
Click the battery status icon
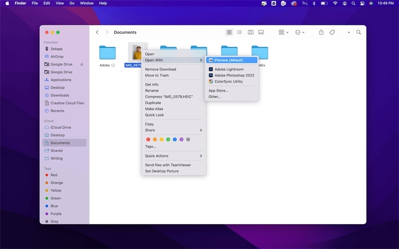point(324,3)
